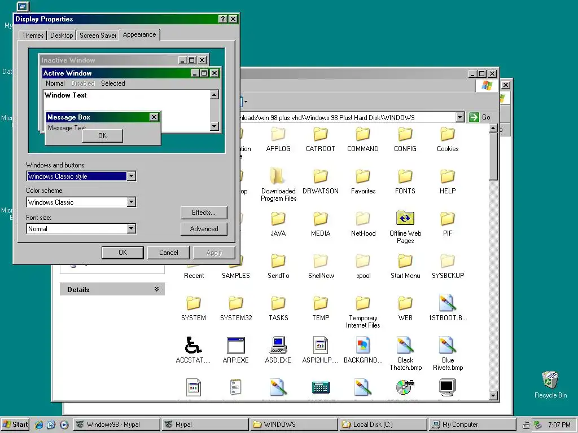The height and width of the screenshot is (433, 578).
Task: Select the DRWATSON folder icon
Action: click(x=321, y=176)
